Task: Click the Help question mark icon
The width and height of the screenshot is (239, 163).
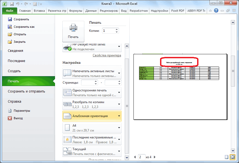Action: pos(216,11)
